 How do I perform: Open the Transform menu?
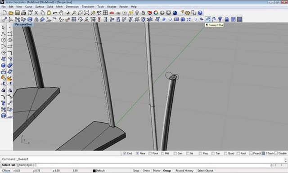(88, 7)
